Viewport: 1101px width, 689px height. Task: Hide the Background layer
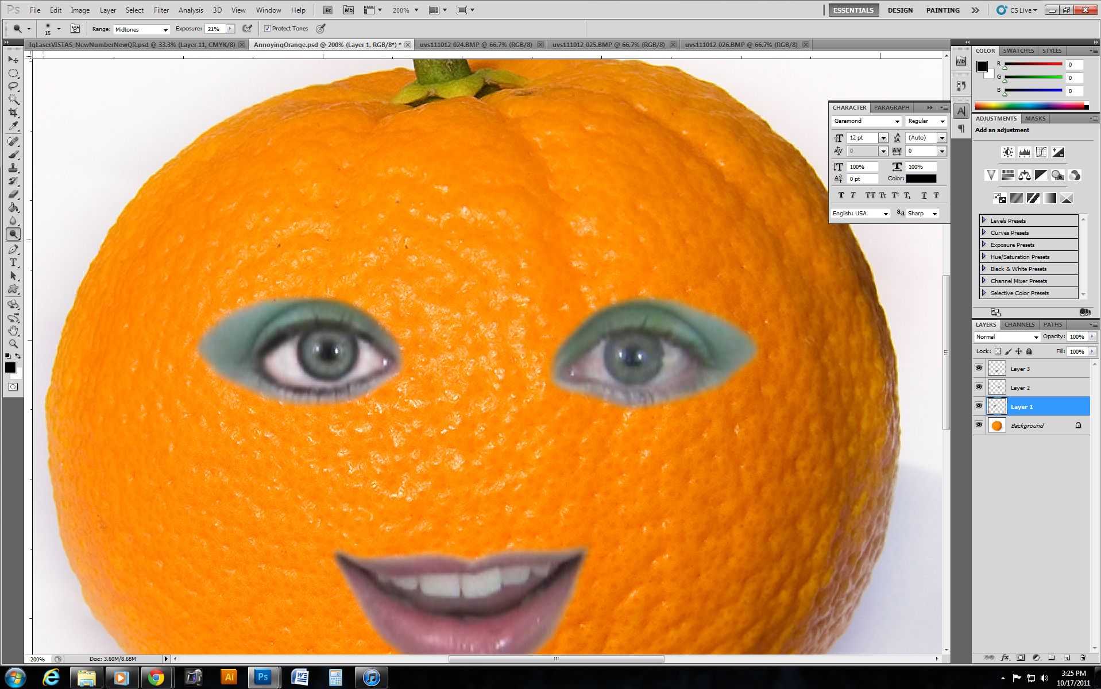point(979,425)
